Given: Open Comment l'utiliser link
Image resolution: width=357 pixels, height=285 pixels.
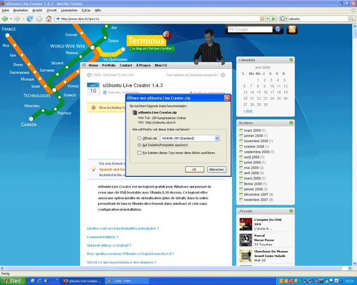Looking at the screenshot, I should (103, 237).
